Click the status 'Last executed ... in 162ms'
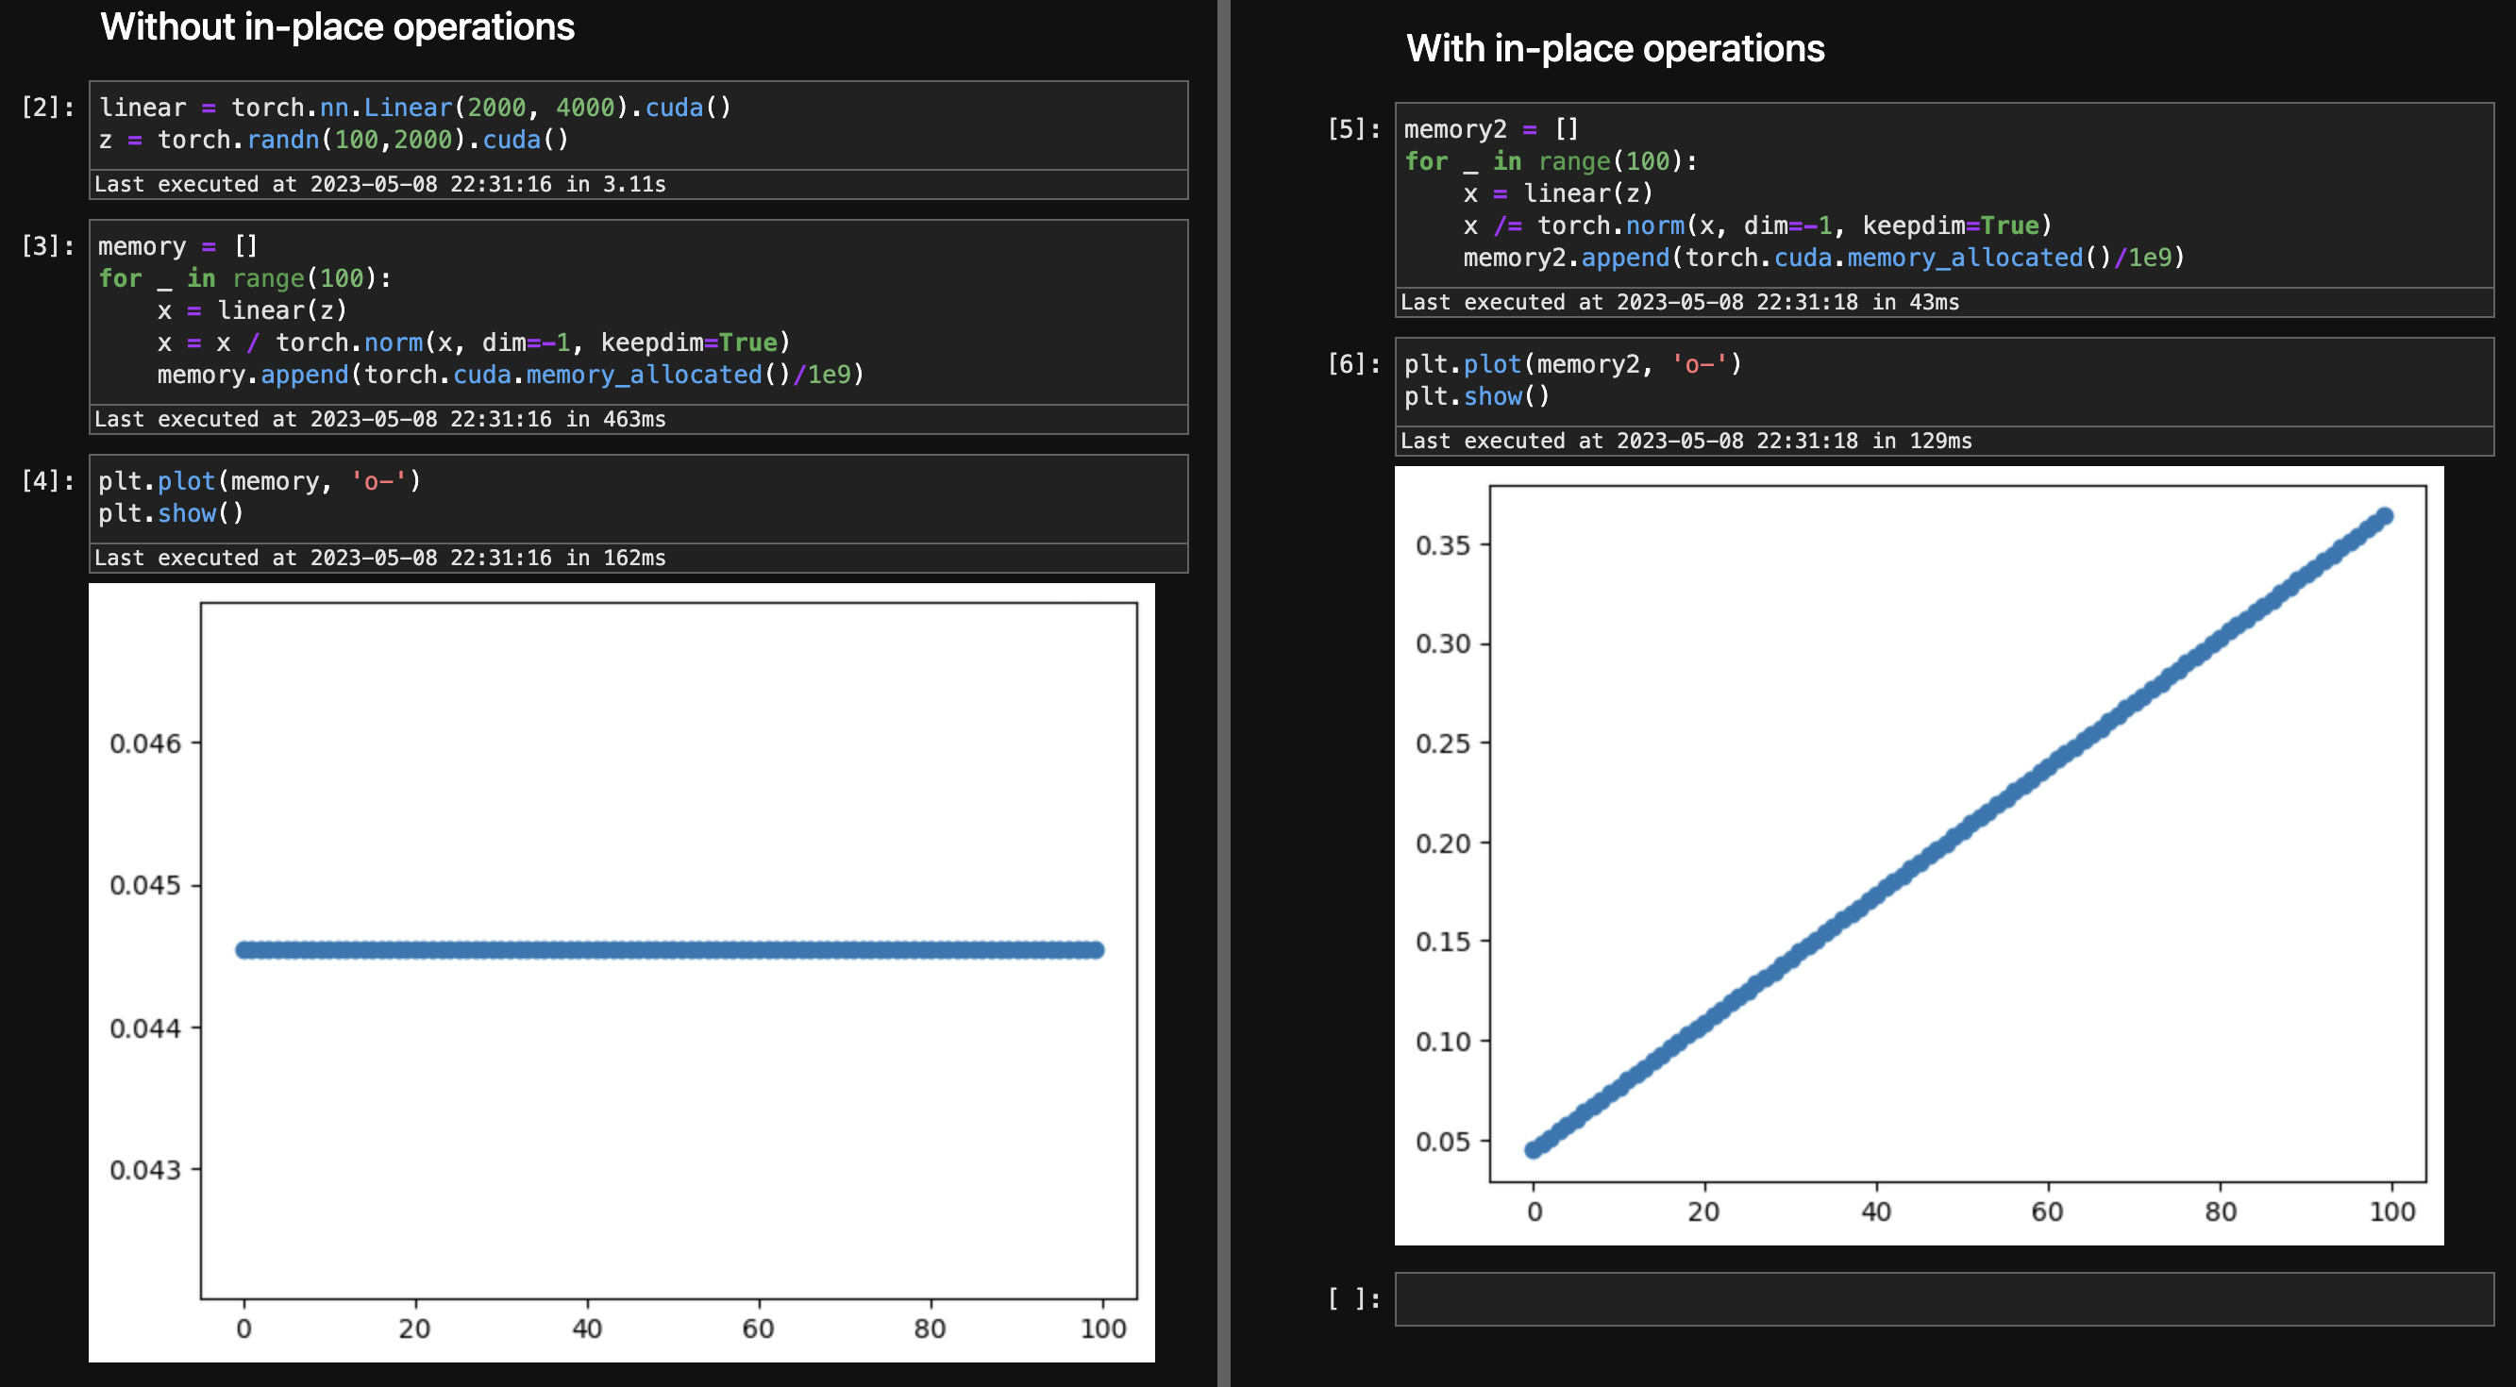The height and width of the screenshot is (1387, 2516). click(x=380, y=558)
